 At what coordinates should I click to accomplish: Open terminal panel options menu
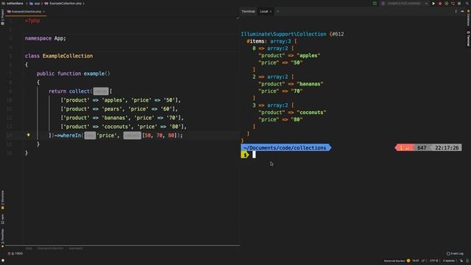[x=456, y=12]
